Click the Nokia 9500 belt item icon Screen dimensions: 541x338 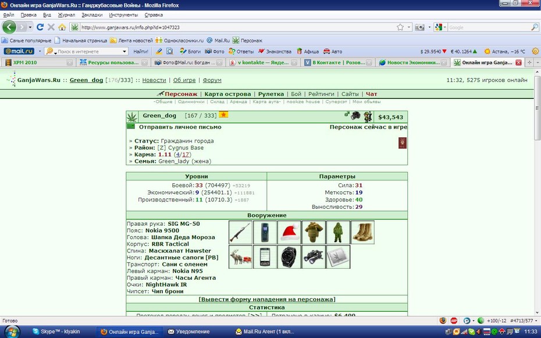click(265, 232)
